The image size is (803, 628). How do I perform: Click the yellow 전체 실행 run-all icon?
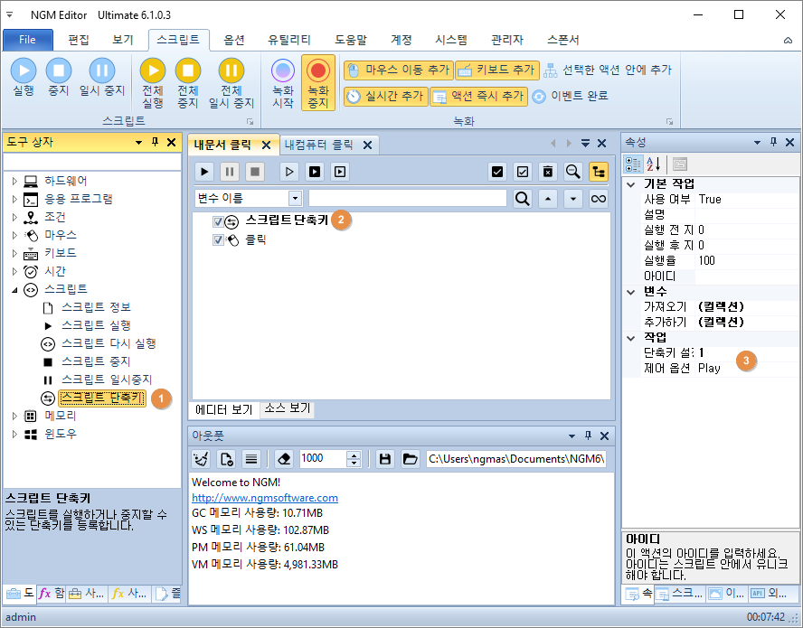pyautogui.click(x=153, y=70)
